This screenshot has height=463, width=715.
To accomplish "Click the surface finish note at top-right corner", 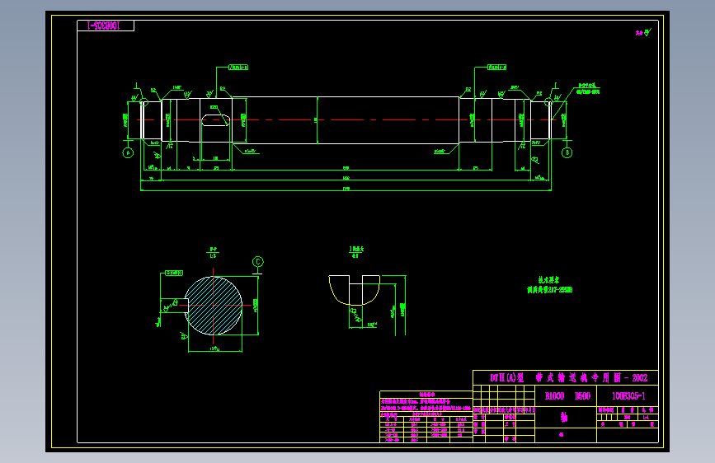I will click(643, 32).
